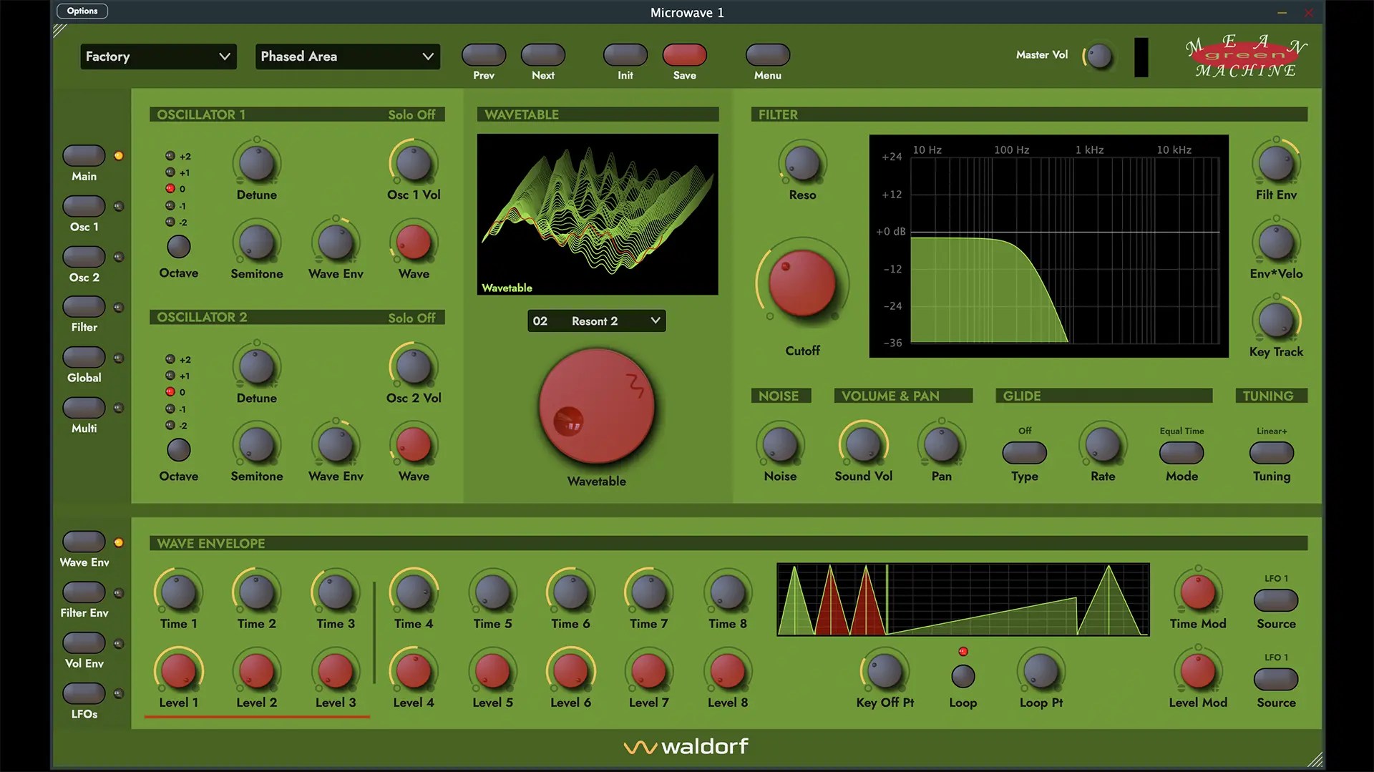Click the red Time Mod knob

click(1198, 592)
